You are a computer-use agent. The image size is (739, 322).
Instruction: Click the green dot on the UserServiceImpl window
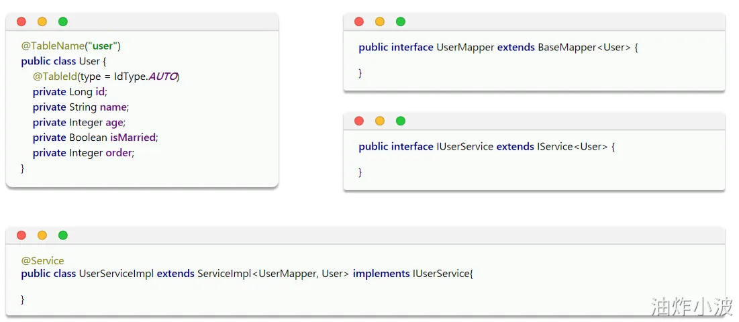63,235
